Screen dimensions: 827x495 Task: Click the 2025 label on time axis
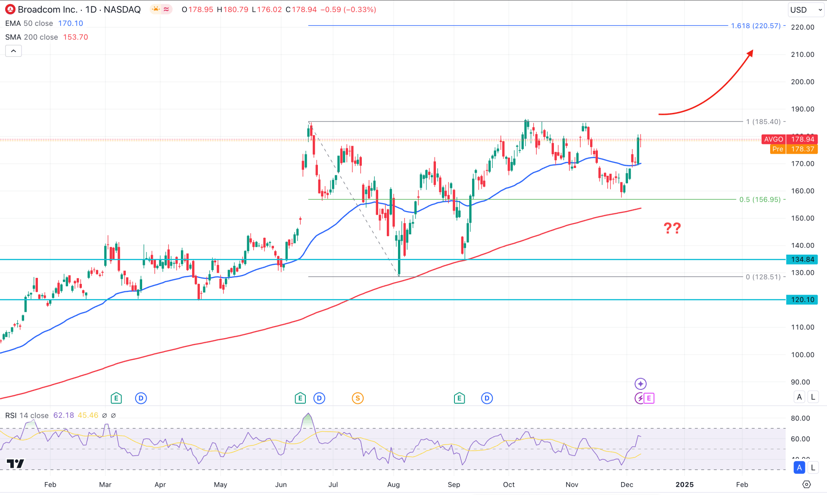tap(684, 485)
